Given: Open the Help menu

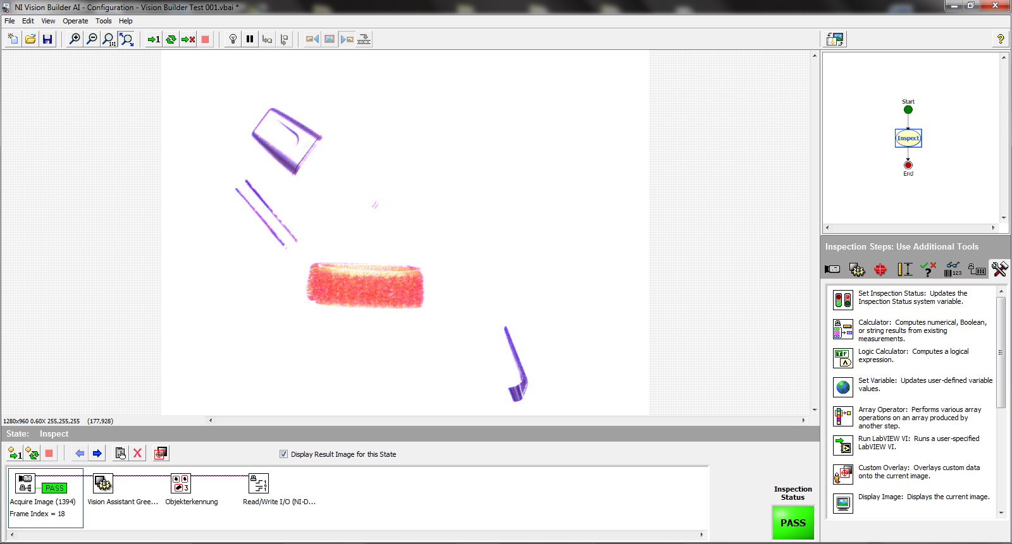Looking at the screenshot, I should pyautogui.click(x=126, y=21).
